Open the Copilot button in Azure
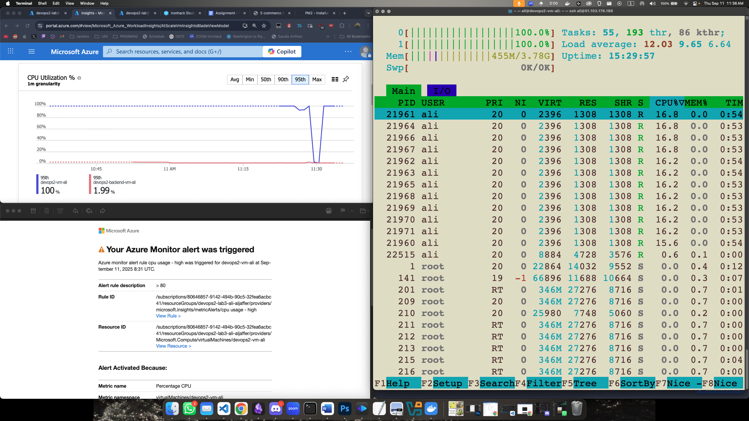The height and width of the screenshot is (421, 749). tap(282, 51)
